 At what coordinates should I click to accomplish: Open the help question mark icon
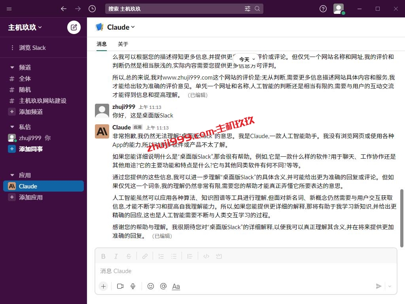click(323, 9)
